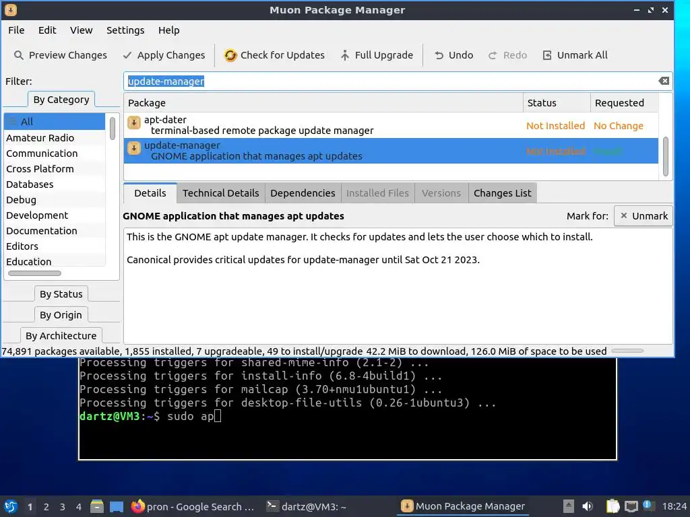Open the LXQt application menu icon
The image size is (690, 517).
click(x=11, y=506)
